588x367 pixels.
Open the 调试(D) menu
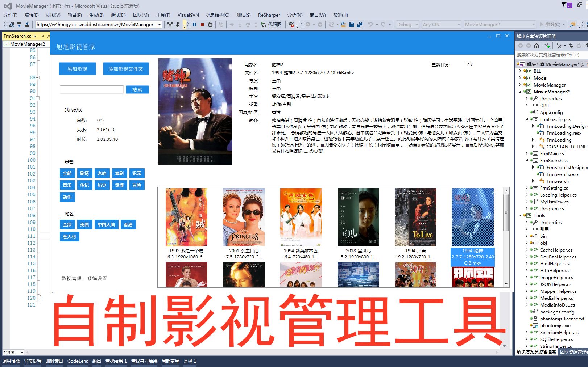[x=118, y=15]
